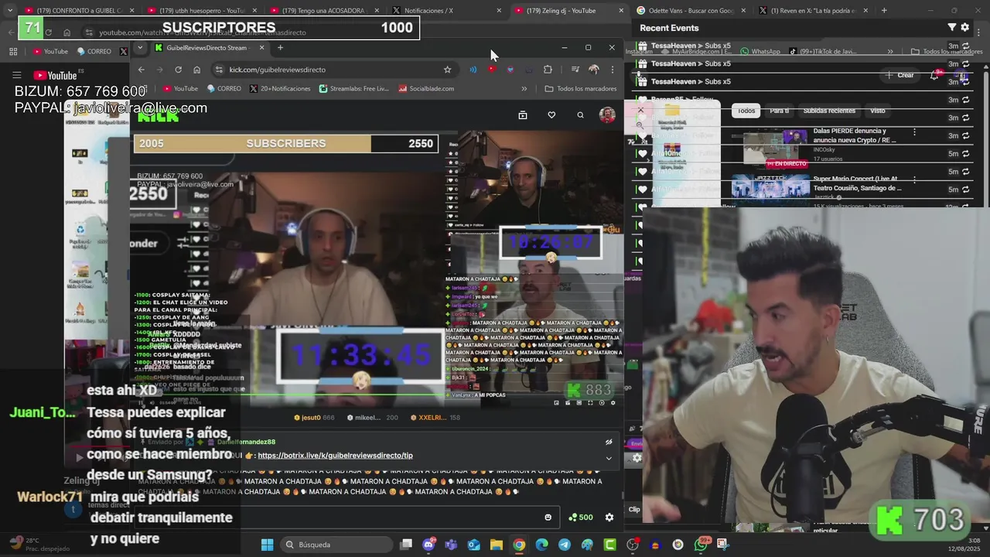Open Todos los marcadores folder in Kick window

(581, 89)
